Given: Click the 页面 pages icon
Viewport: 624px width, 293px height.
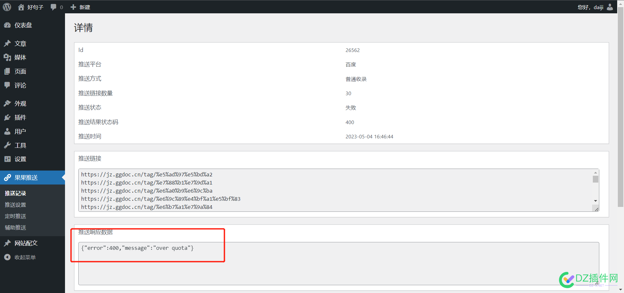Looking at the screenshot, I should 7,71.
